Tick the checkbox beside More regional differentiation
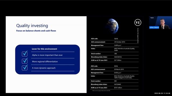 (25, 61)
